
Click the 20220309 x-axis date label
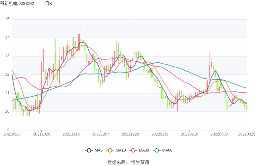[x=219, y=134]
